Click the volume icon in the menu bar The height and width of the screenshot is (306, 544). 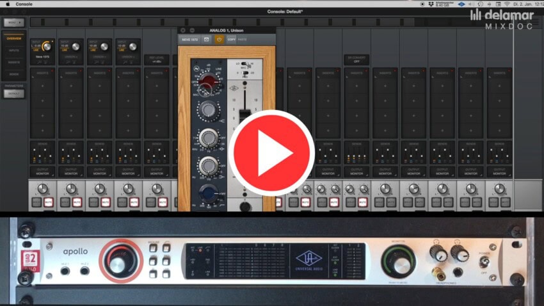pyautogui.click(x=471, y=4)
